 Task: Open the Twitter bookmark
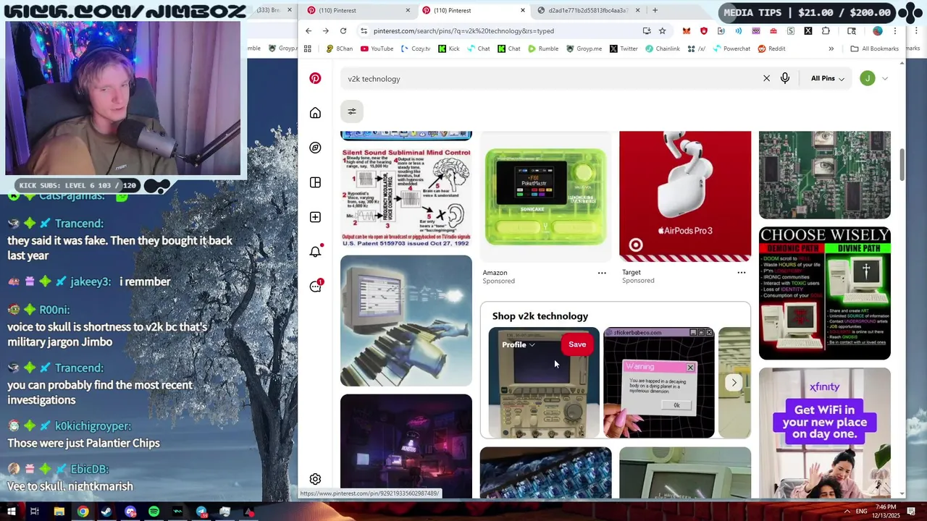click(624, 48)
